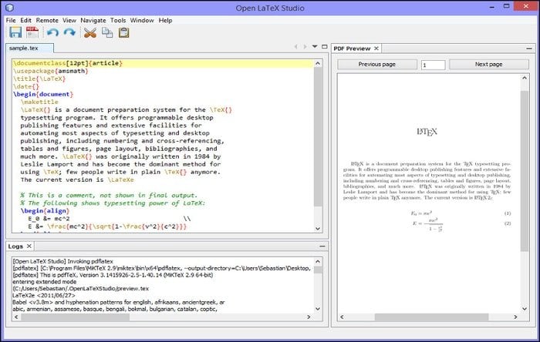This screenshot has width=540, height=342.
Task: Click the log line 'LaTeX2e <2011/06/27>'
Action: 43,295
